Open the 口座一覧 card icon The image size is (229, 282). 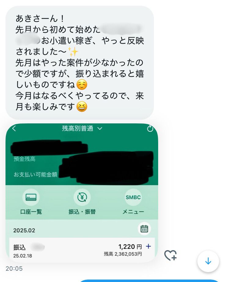point(31,197)
